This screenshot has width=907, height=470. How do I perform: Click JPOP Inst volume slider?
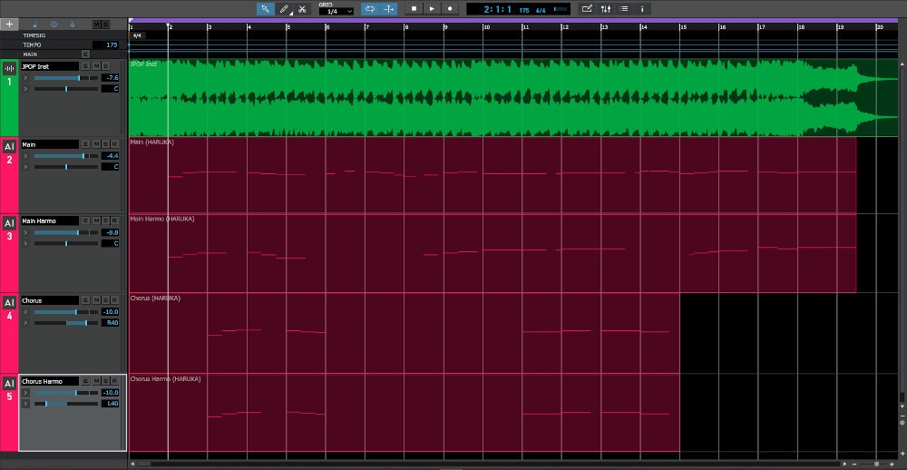coord(65,77)
